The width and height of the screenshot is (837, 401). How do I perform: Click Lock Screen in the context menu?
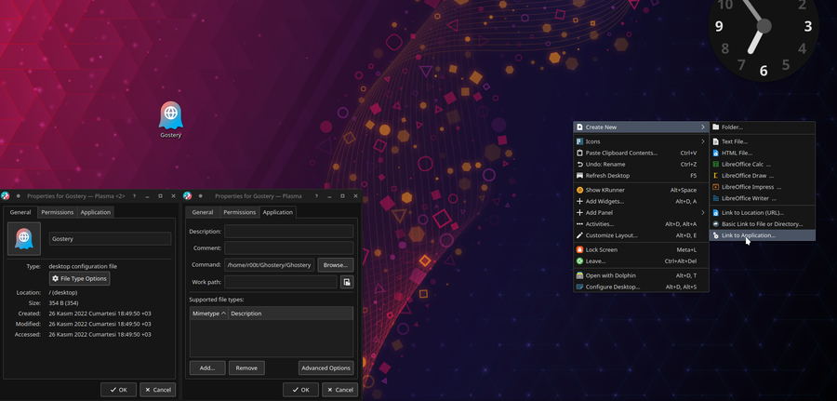(601, 249)
